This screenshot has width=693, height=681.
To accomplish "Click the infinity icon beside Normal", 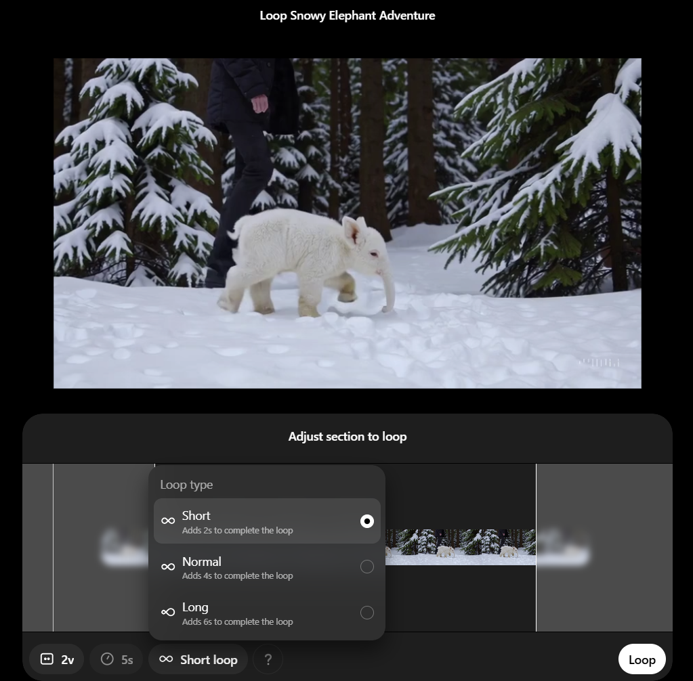I will tap(168, 567).
